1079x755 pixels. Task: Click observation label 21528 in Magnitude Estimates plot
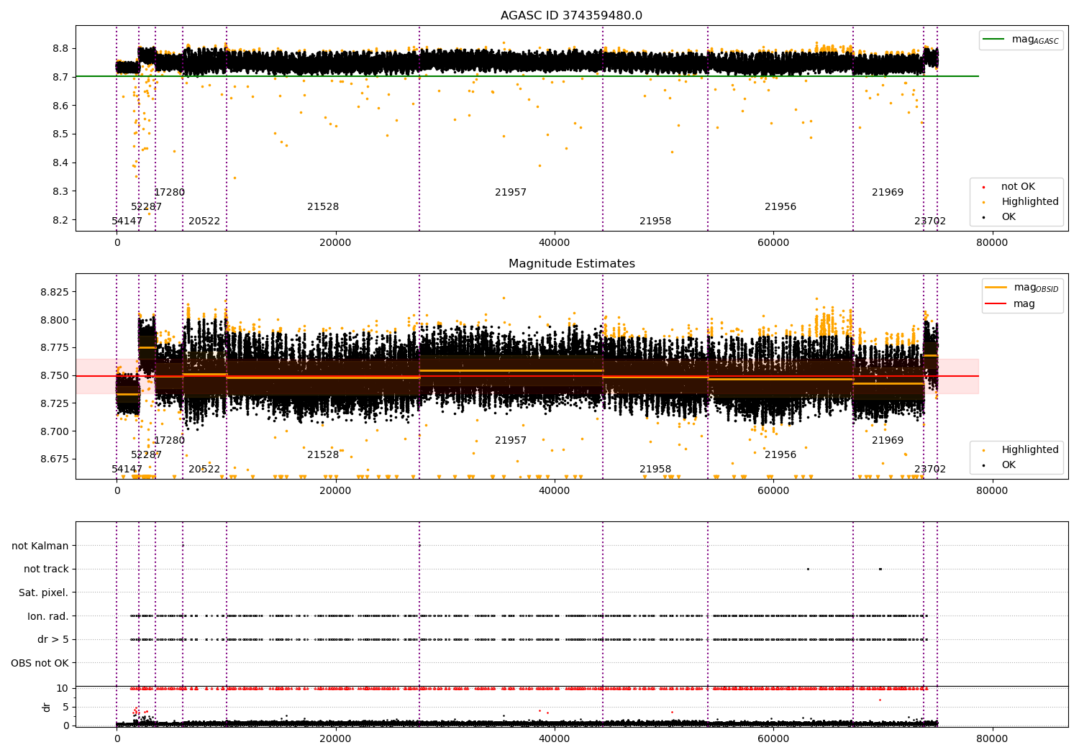point(323,455)
